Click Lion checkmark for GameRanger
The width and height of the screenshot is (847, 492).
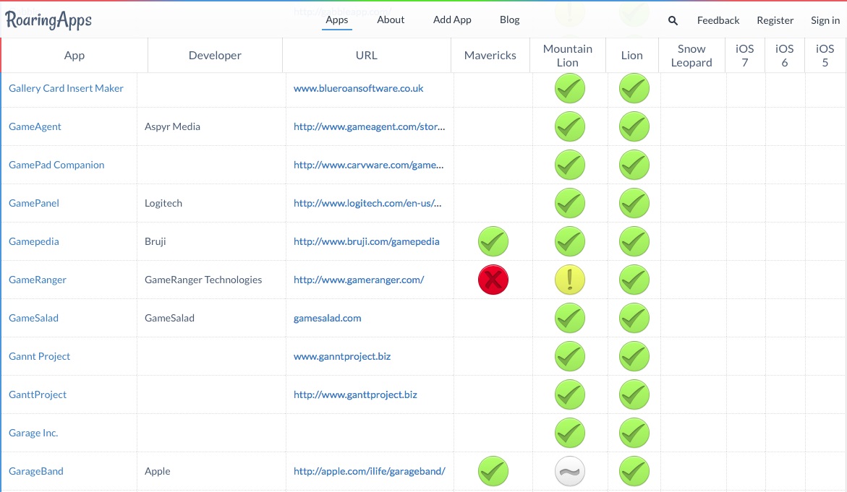tap(634, 280)
